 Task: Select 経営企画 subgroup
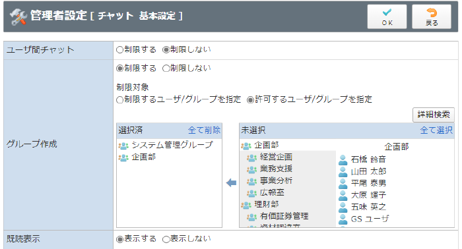coord(276,157)
